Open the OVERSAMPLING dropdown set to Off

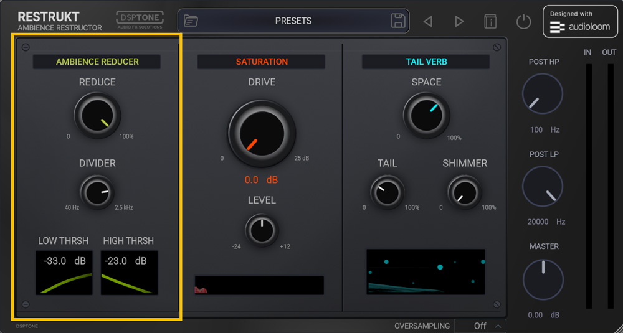pyautogui.click(x=480, y=326)
